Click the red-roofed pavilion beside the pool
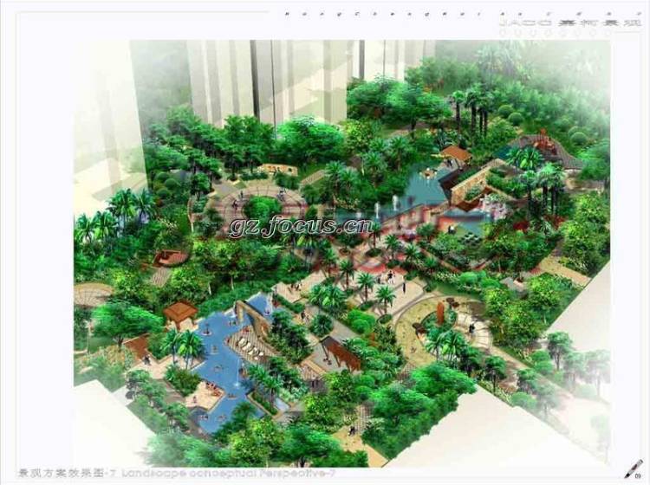 point(180,311)
